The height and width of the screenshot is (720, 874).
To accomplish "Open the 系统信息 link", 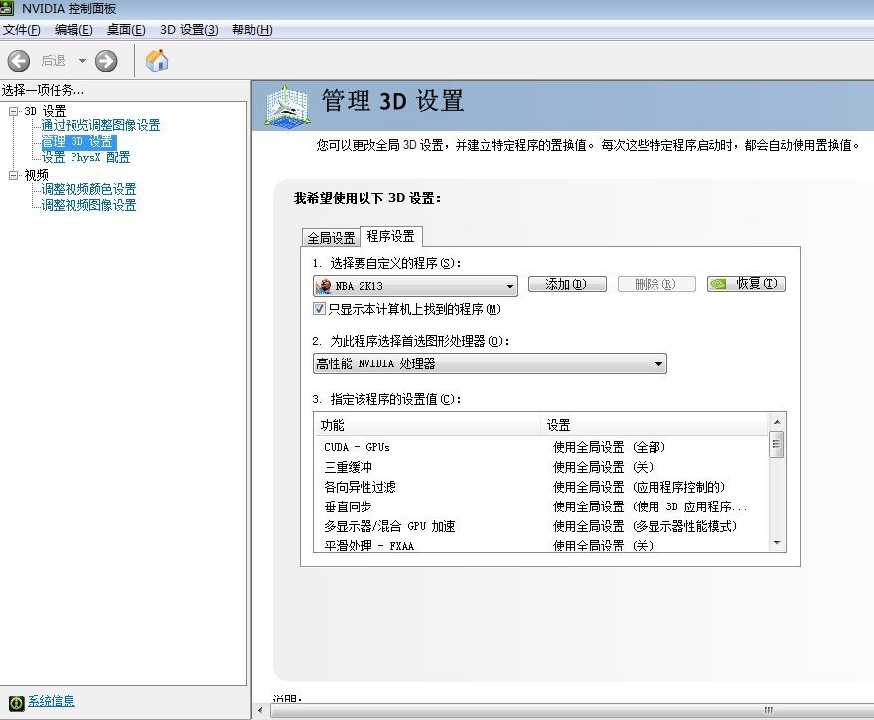I will click(x=52, y=701).
